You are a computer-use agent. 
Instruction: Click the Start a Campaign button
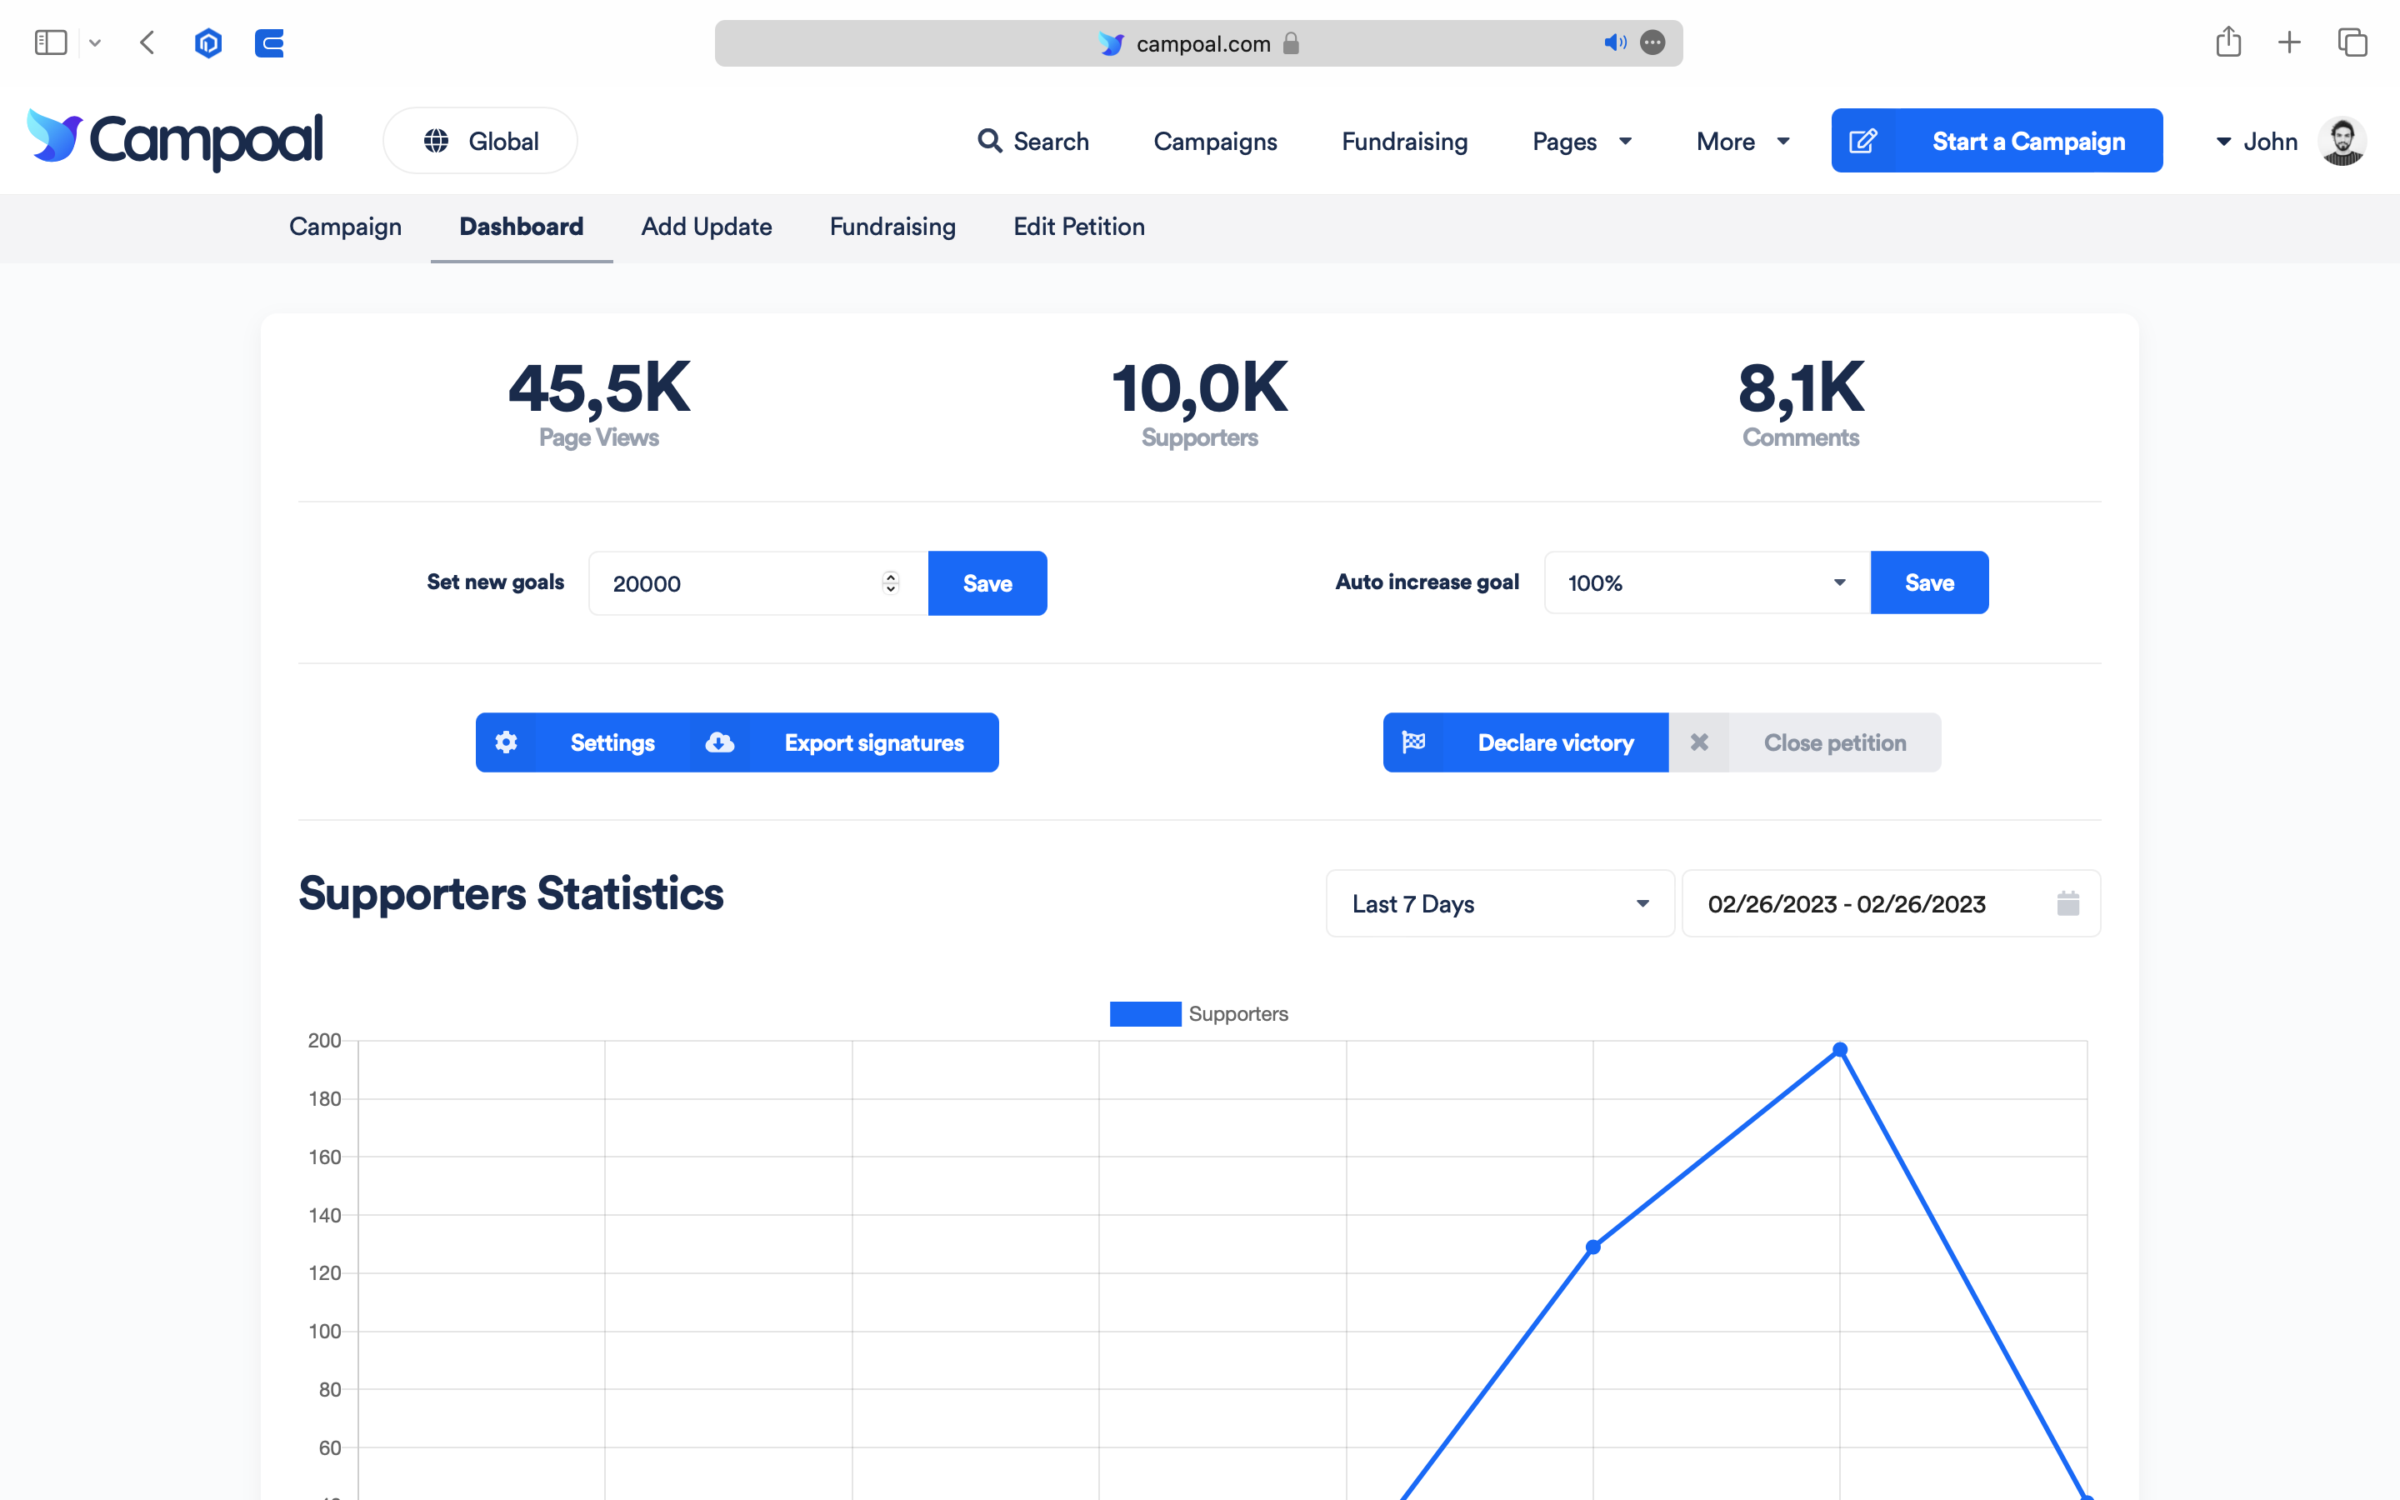pos(1995,141)
